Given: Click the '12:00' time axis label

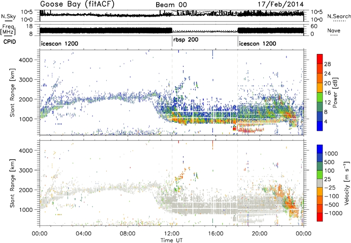Looking at the screenshot, I should tap(172, 234).
